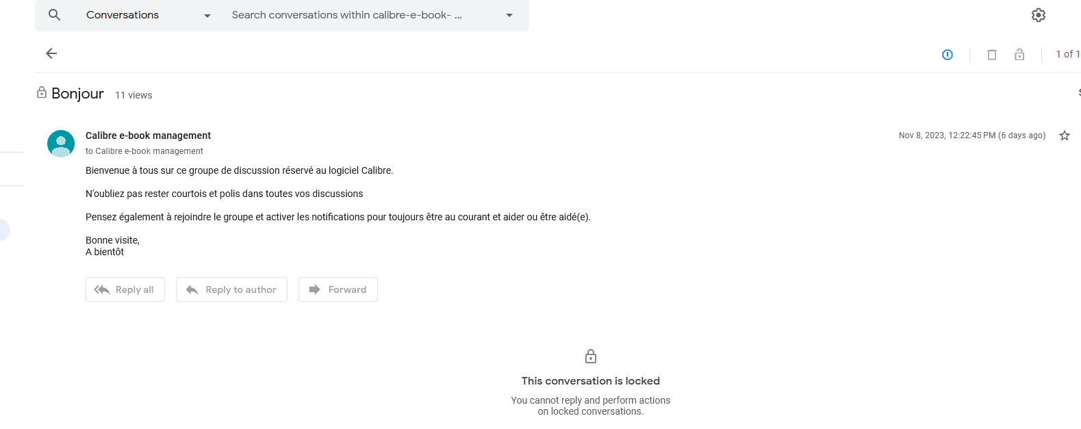Click the Forward button
The width and height of the screenshot is (1081, 429).
(x=338, y=289)
